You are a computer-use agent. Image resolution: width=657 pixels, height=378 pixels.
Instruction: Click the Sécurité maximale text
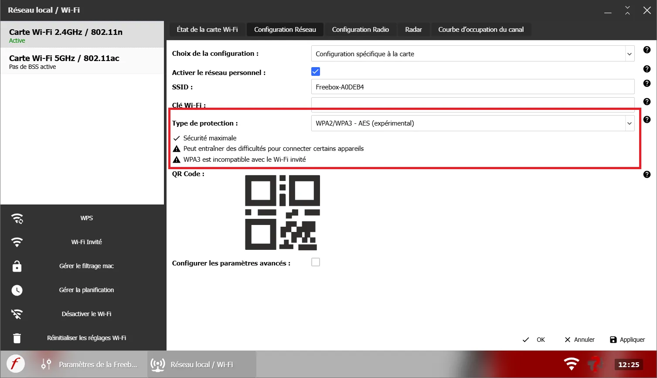point(210,138)
